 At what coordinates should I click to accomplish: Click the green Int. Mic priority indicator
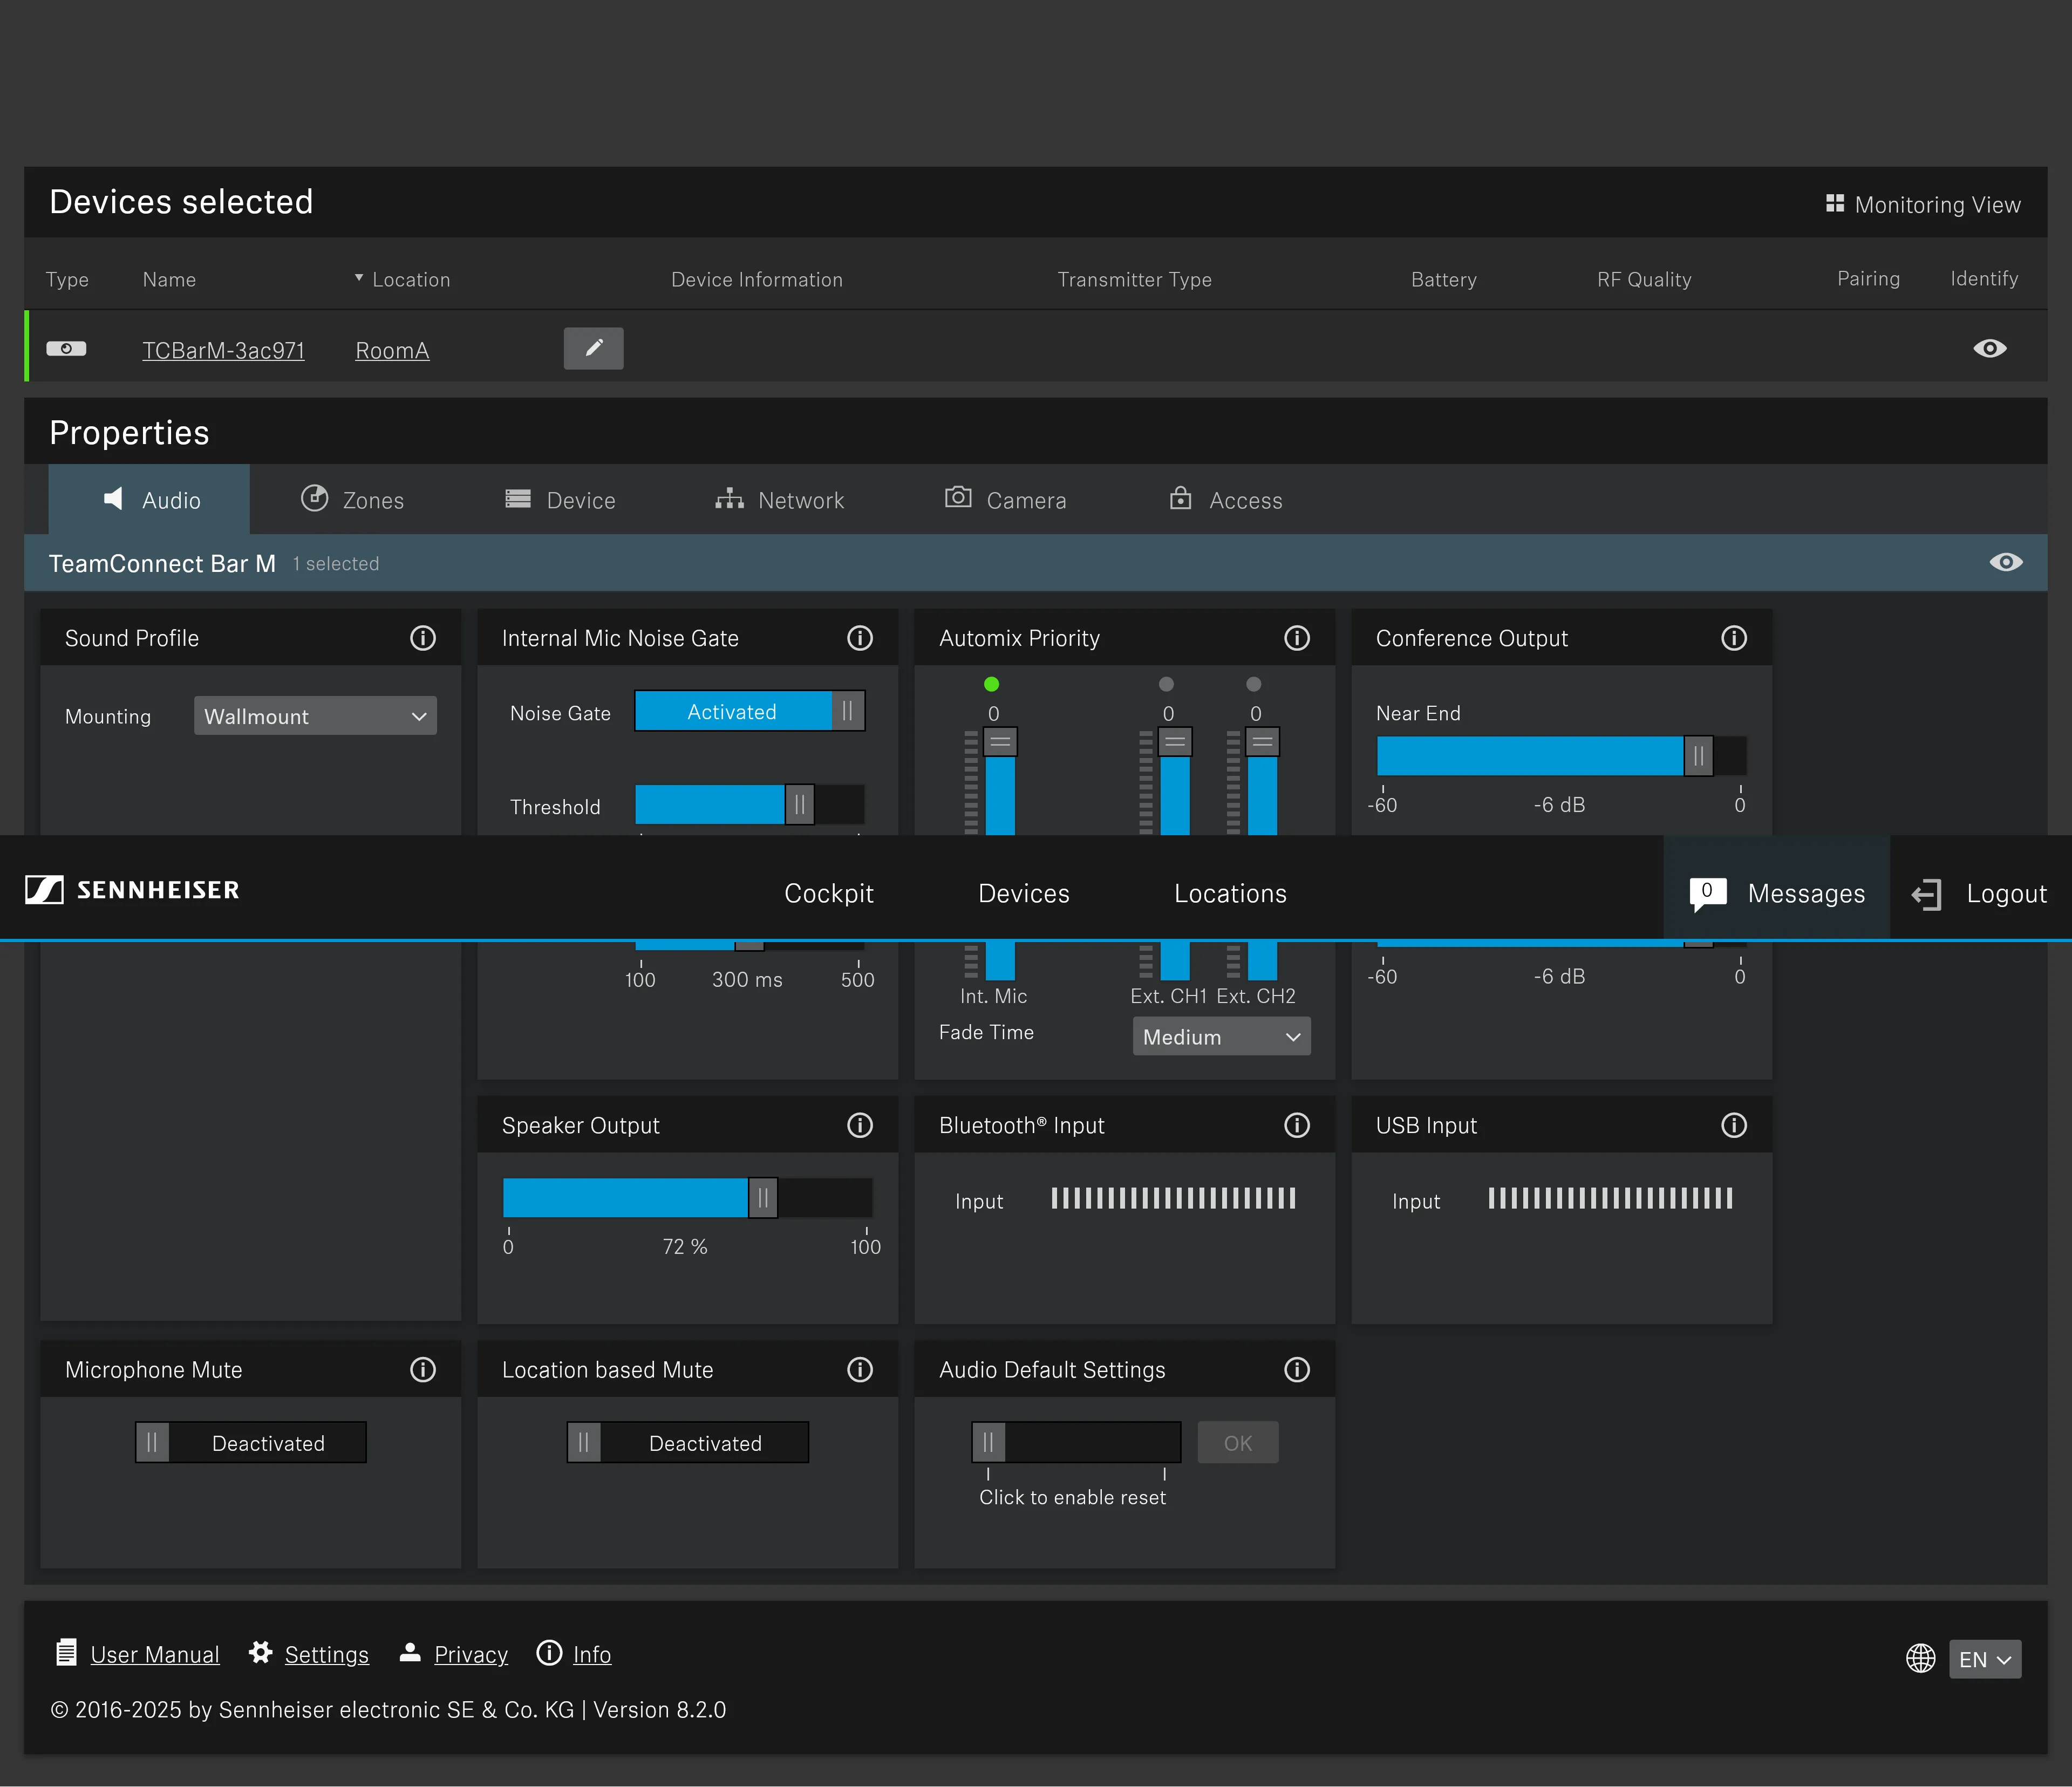tap(992, 684)
